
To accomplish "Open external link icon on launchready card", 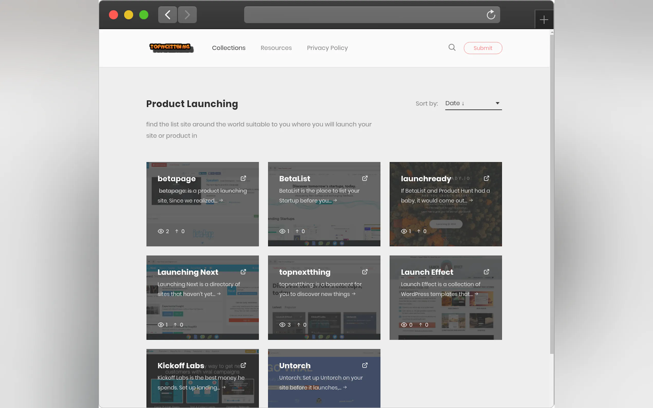I will [486, 178].
